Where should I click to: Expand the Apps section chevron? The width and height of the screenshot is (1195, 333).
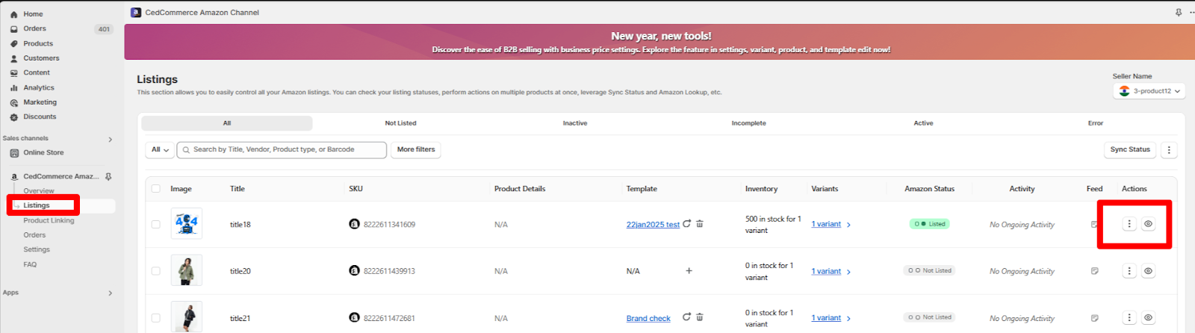coord(110,293)
